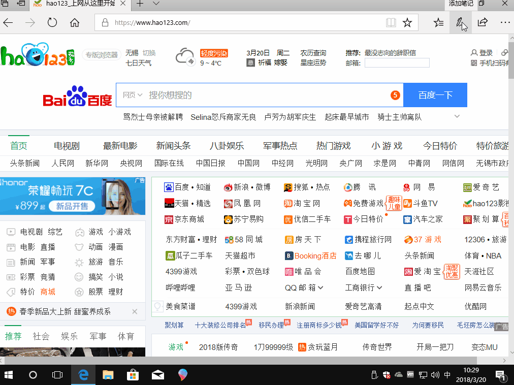Expand the 网页 search type dropdown
Viewport: 514px width, 385px height.
[132, 95]
